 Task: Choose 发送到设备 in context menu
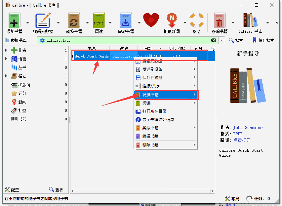pyautogui.click(x=166, y=69)
